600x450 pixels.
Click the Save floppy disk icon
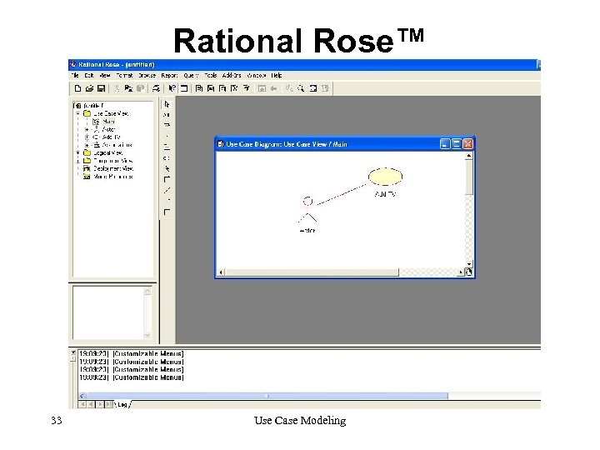101,88
